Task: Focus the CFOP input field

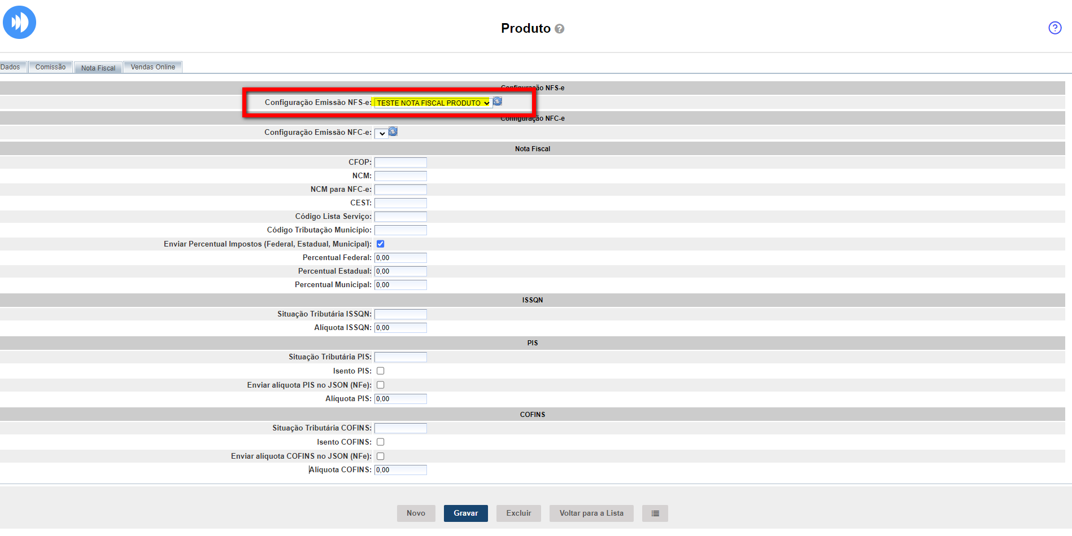Action: coord(400,162)
